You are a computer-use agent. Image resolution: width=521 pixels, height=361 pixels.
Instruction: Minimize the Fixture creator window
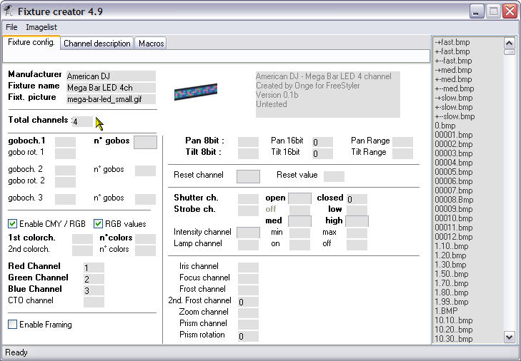[477, 11]
